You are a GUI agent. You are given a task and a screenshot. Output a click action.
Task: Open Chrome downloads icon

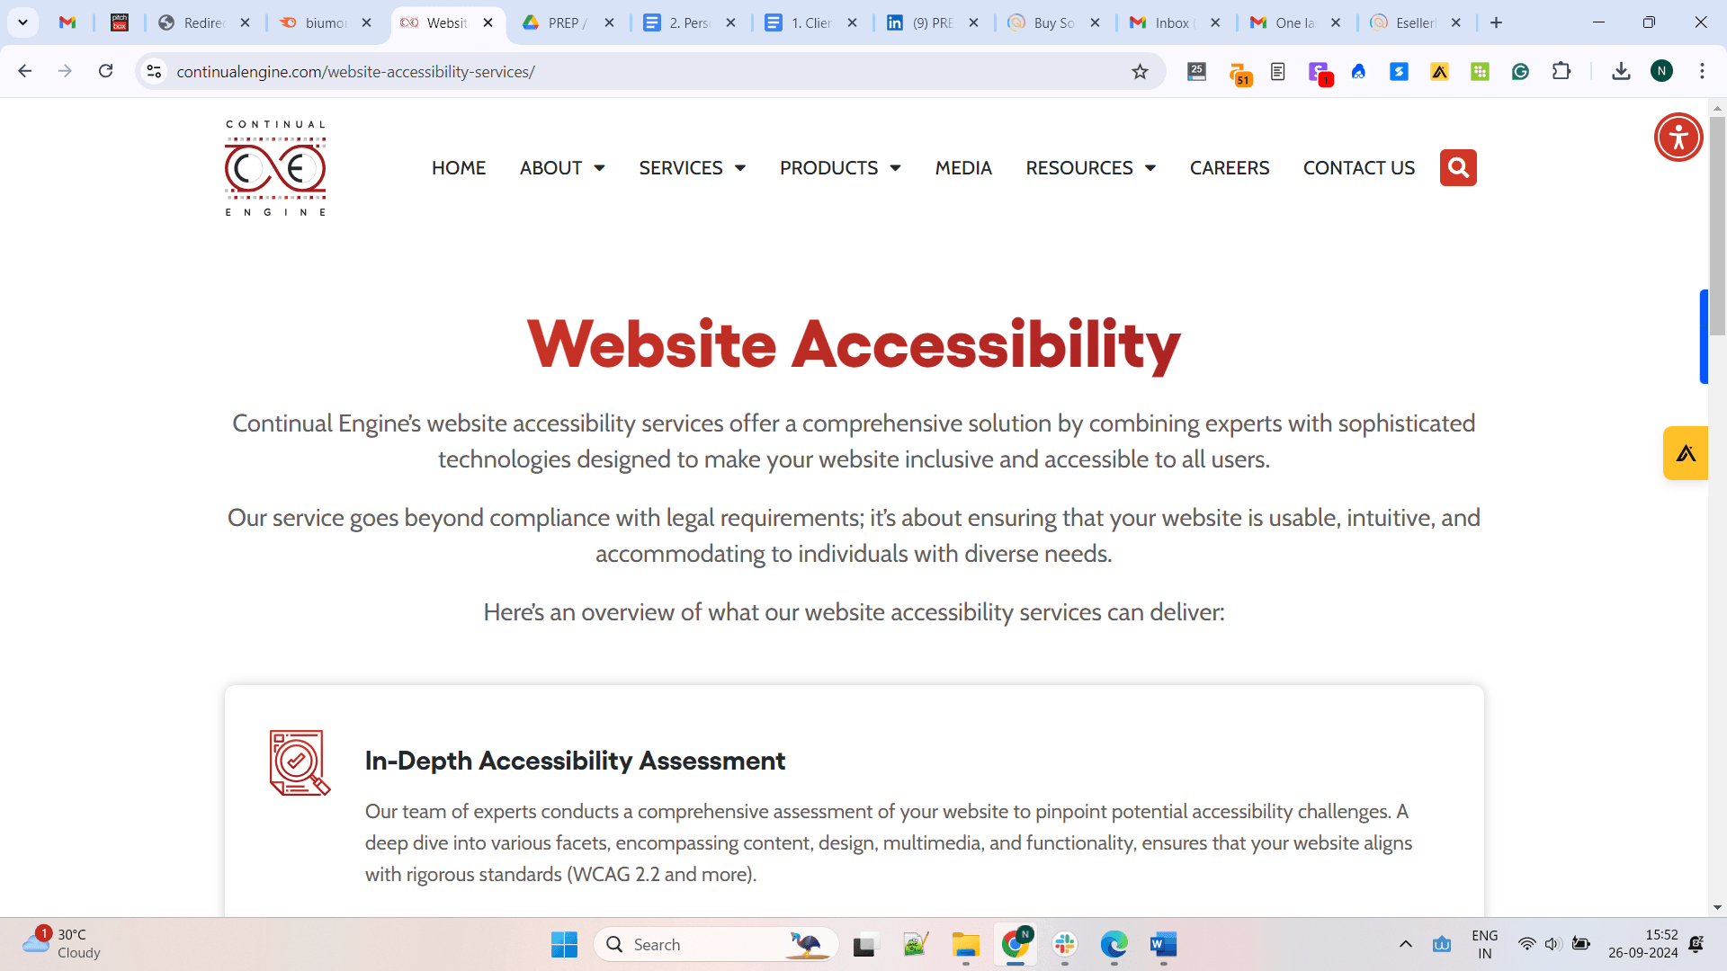pos(1621,71)
